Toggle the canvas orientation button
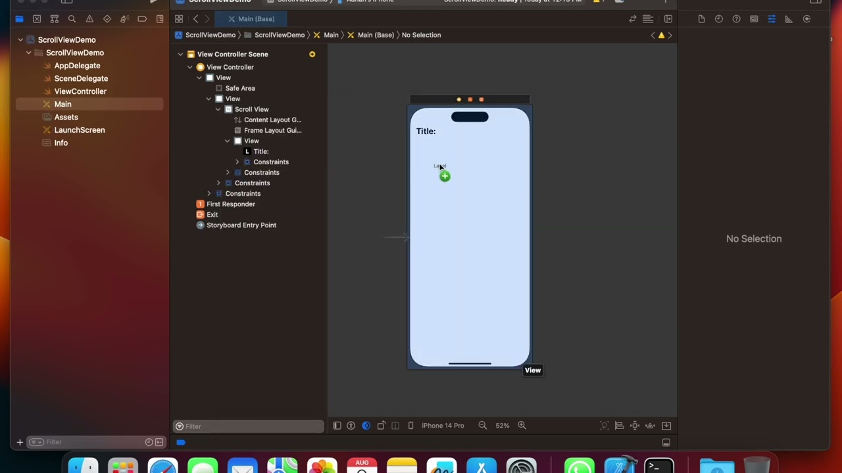 click(x=381, y=426)
